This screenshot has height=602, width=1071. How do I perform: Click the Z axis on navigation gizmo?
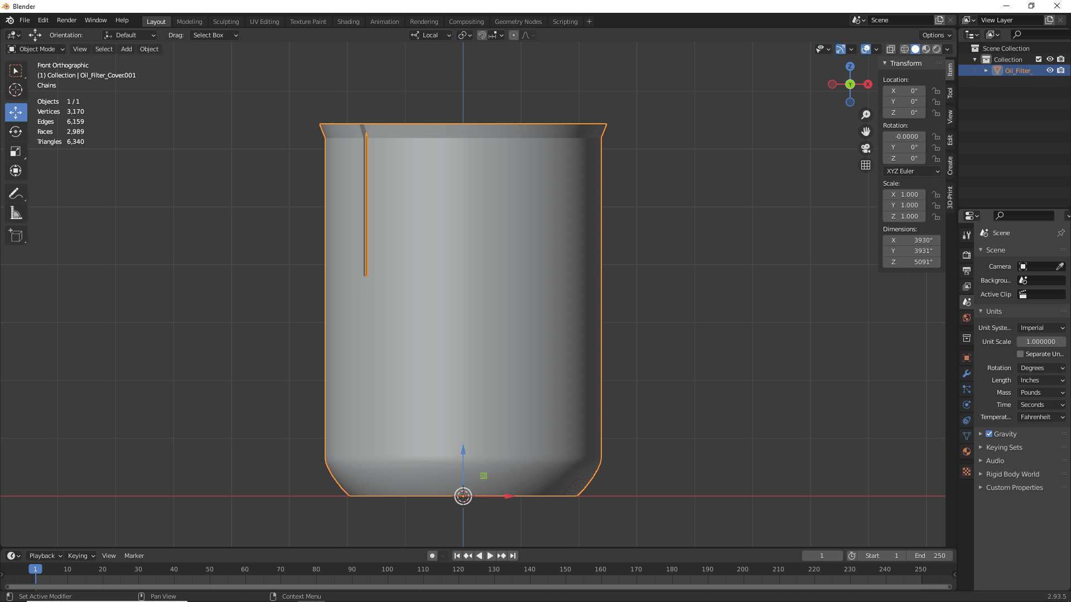tap(850, 66)
